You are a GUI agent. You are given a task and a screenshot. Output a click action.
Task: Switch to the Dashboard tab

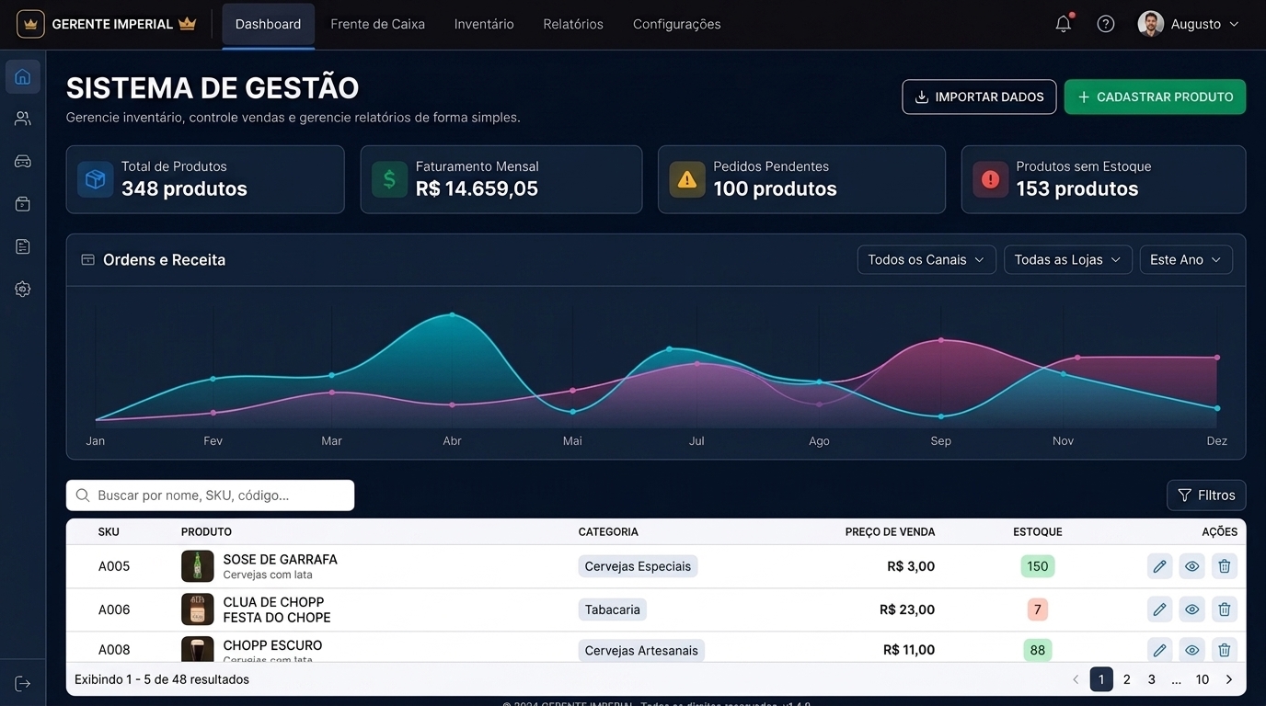pyautogui.click(x=268, y=25)
